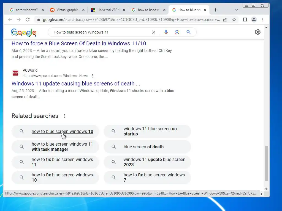The height and width of the screenshot is (211, 282).
Task: Close the 'How to blue scr' tab
Action: [x=205, y=10]
